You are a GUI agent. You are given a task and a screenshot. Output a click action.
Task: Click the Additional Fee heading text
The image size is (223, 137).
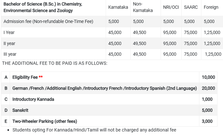point(55,63)
